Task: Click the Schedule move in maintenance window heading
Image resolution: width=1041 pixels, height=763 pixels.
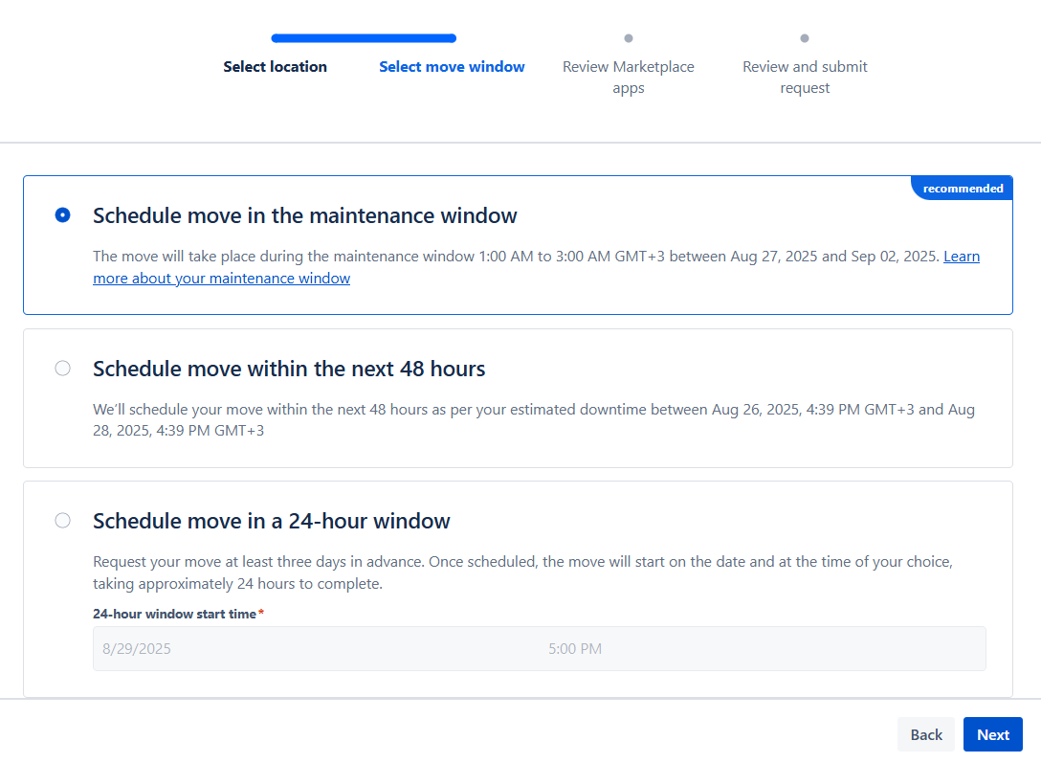Action: 304,215
